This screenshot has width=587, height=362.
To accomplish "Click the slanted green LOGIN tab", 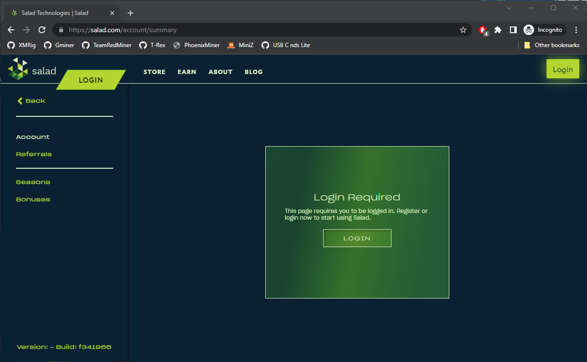I will 91,80.
